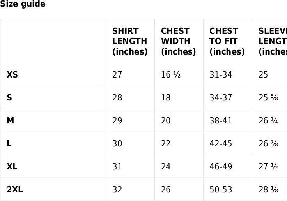Click the 2XL size row label

[15, 189]
